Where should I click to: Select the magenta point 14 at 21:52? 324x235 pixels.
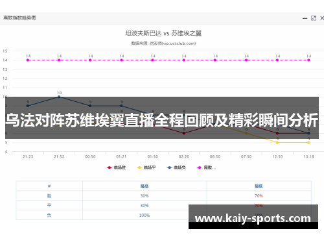tap(59, 60)
